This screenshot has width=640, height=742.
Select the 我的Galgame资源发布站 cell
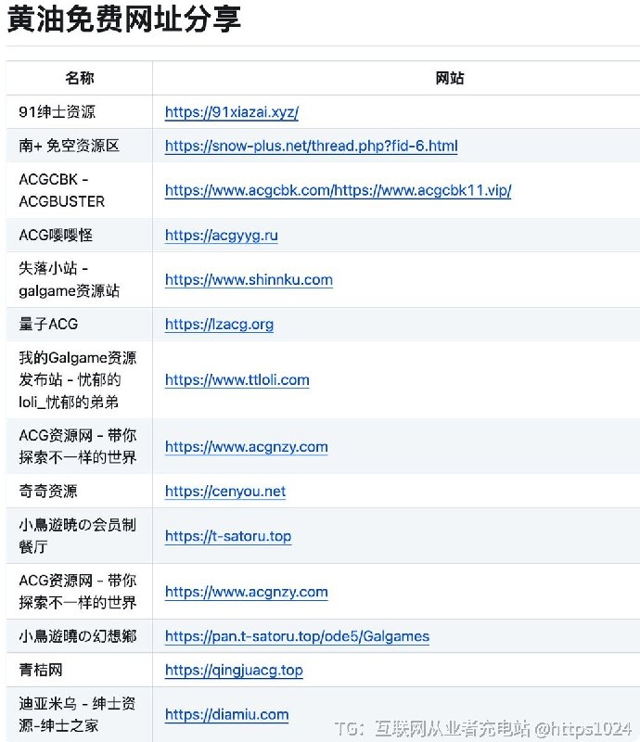[78, 380]
